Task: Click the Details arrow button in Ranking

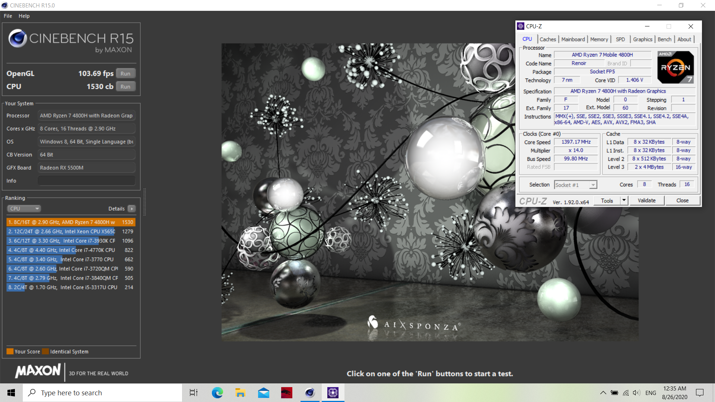Action: 132,209
